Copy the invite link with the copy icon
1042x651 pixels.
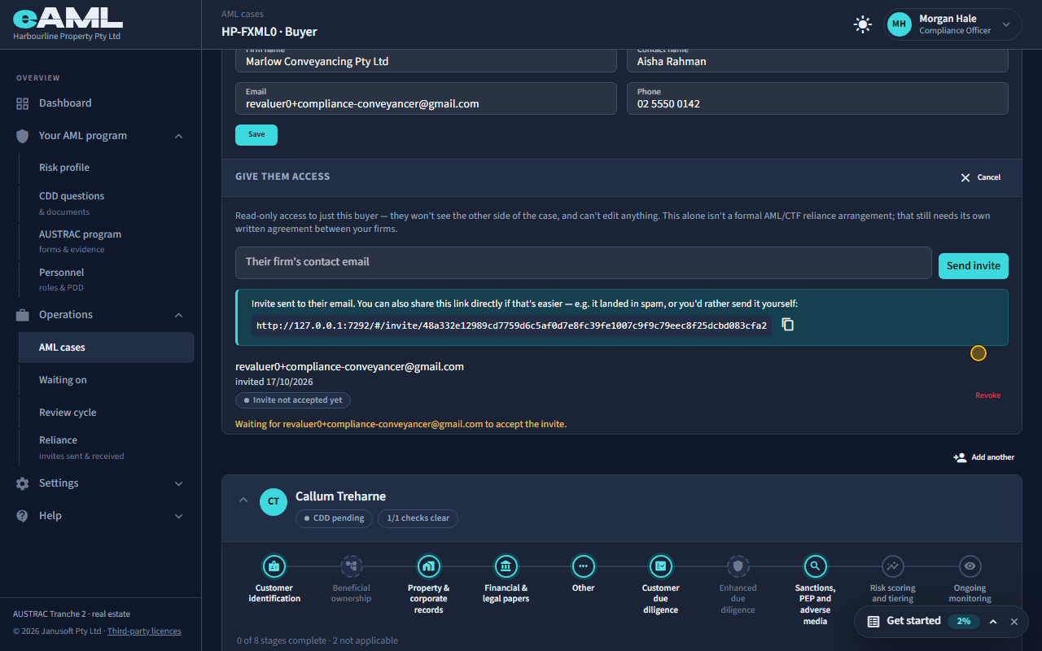coord(787,325)
